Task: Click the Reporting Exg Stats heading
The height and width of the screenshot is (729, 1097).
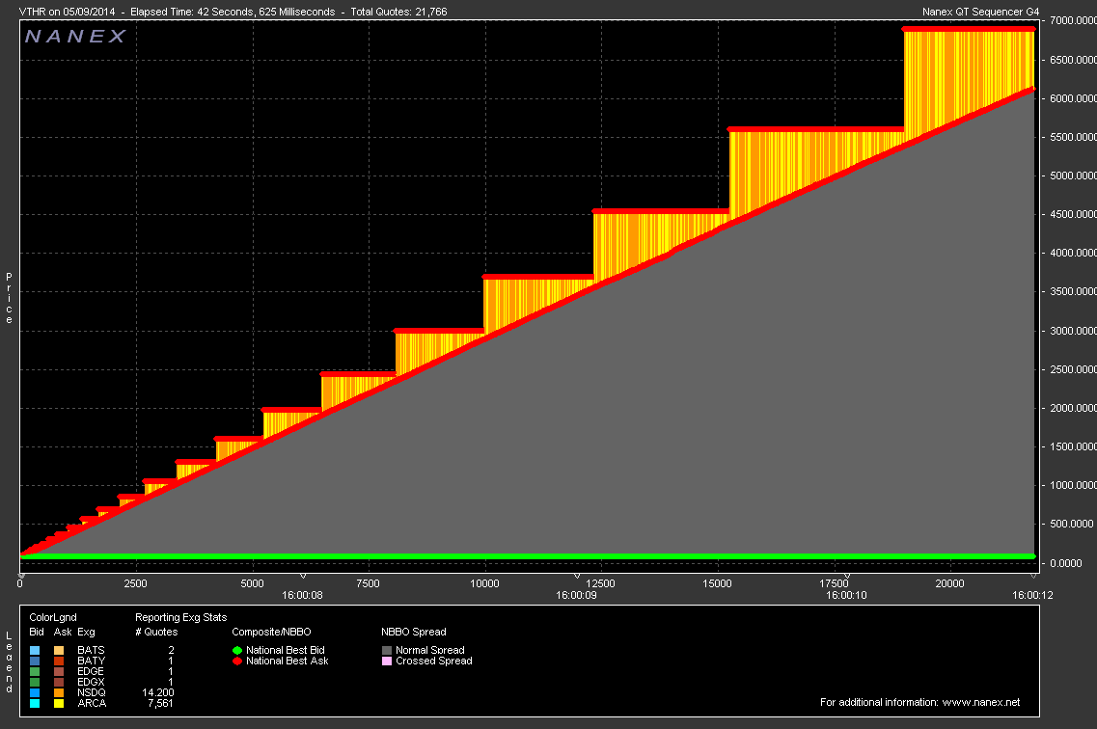Action: click(x=181, y=617)
